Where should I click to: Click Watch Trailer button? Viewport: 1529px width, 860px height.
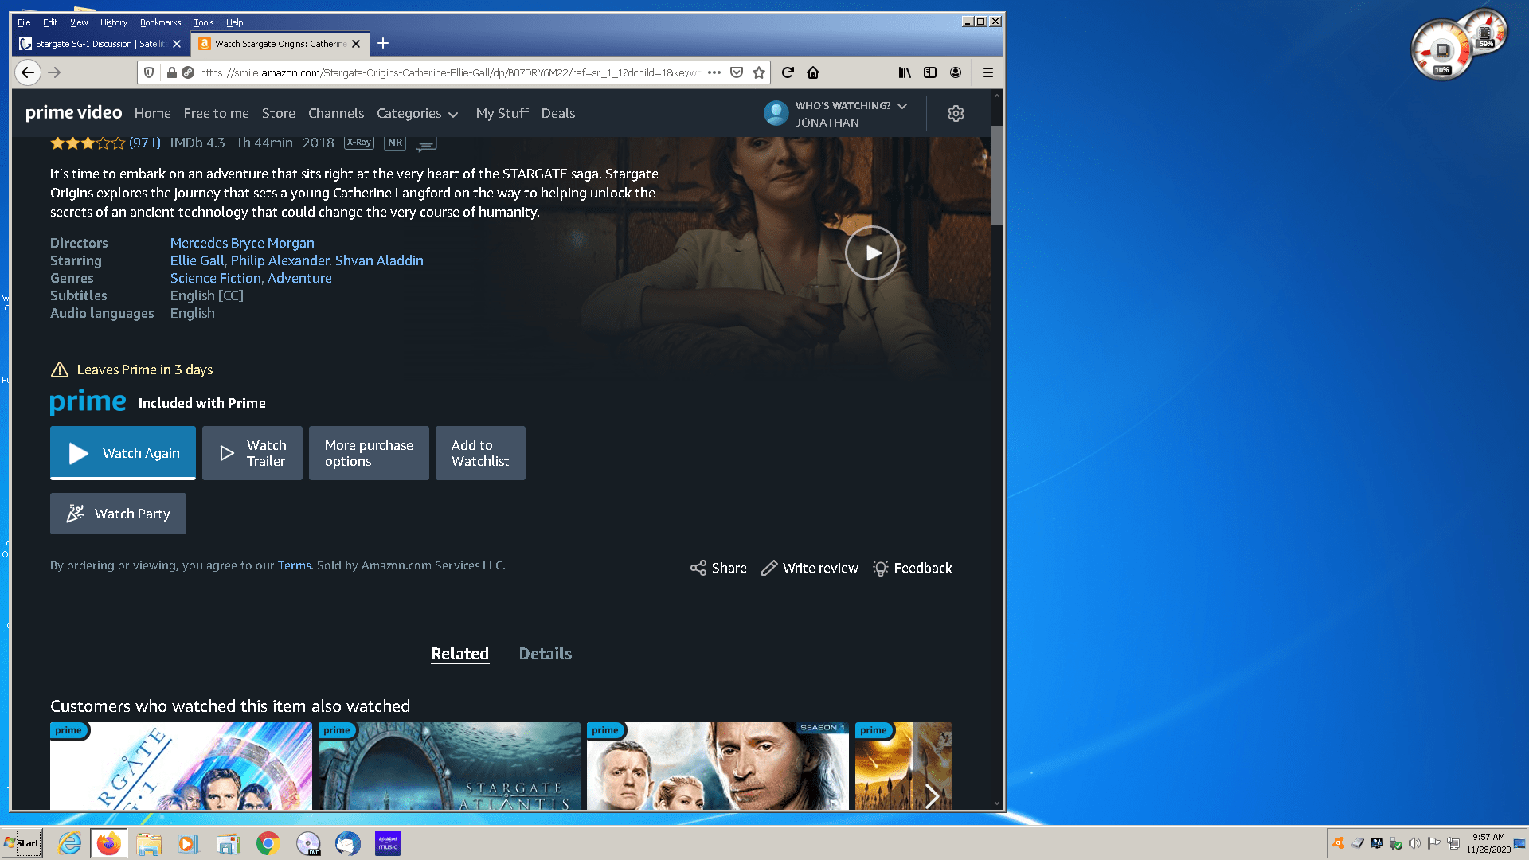click(252, 453)
